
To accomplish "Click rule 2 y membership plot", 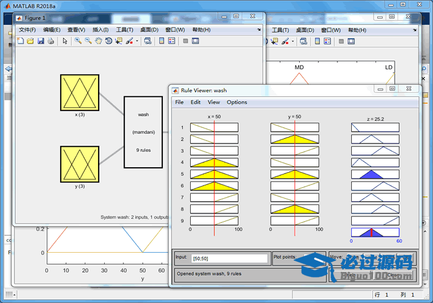I will coord(295,139).
